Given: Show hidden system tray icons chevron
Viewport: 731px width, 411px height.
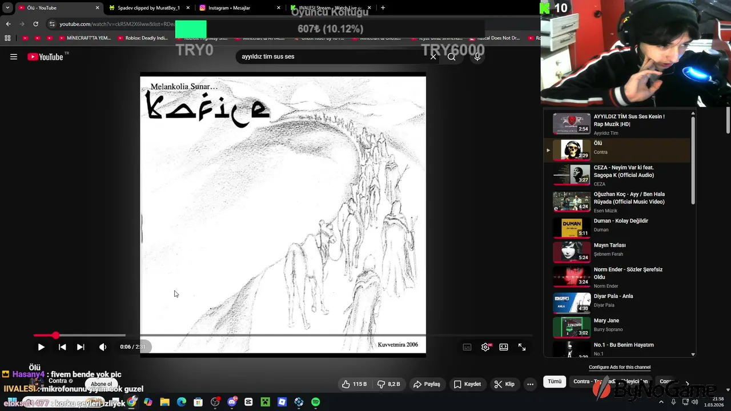Looking at the screenshot, I should pyautogui.click(x=661, y=402).
